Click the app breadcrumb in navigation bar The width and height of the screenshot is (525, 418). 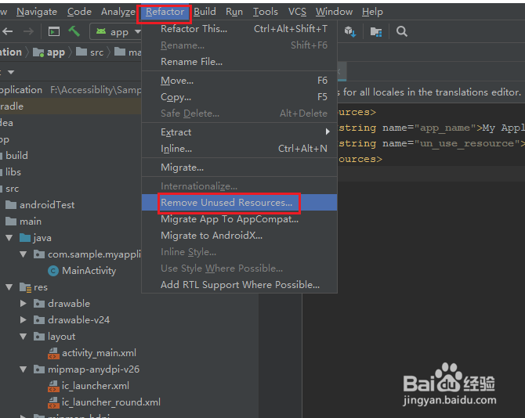pos(49,52)
